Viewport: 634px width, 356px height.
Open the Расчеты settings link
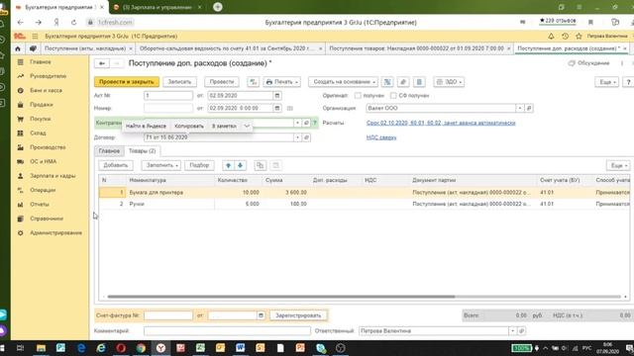coord(441,123)
